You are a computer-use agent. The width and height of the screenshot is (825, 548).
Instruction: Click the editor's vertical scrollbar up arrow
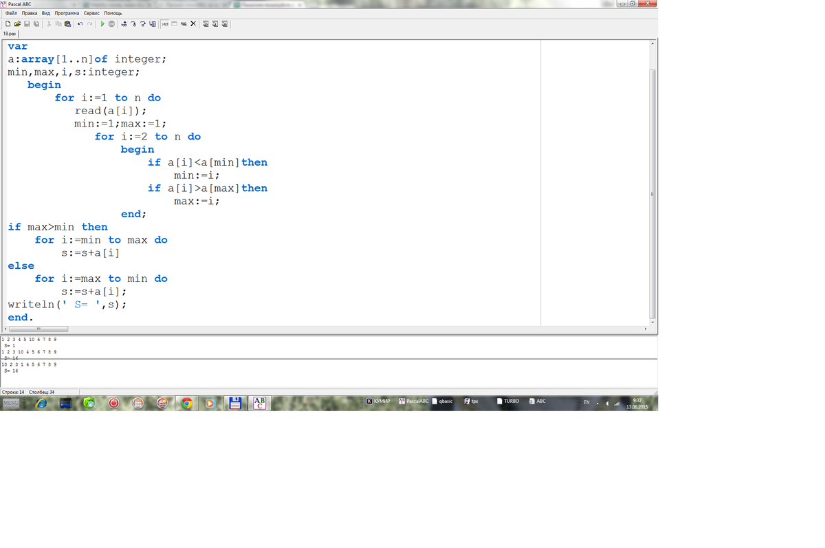[653, 43]
